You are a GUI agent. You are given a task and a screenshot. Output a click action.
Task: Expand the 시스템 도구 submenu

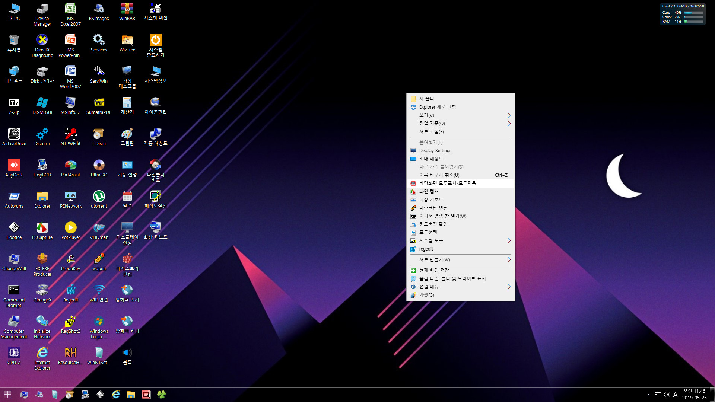(x=460, y=240)
